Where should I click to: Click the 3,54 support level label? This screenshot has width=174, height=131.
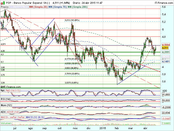[3, 83]
